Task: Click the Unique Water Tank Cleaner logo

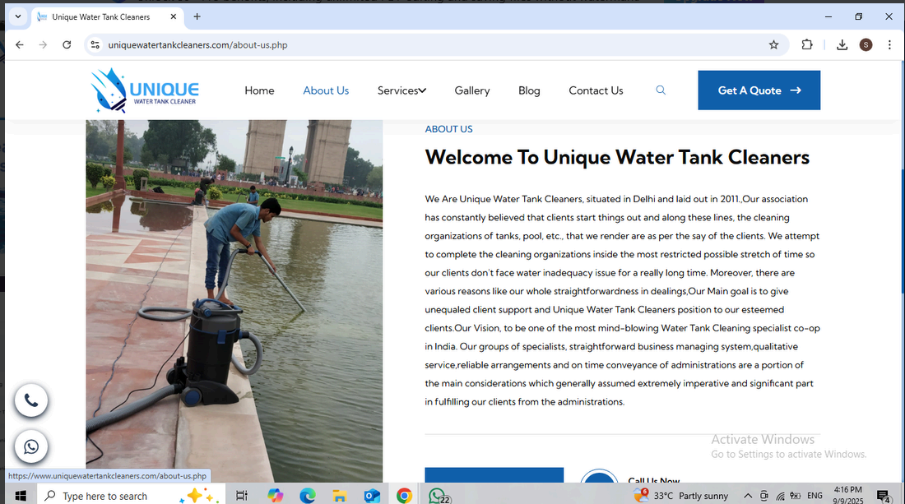Action: pyautogui.click(x=145, y=90)
